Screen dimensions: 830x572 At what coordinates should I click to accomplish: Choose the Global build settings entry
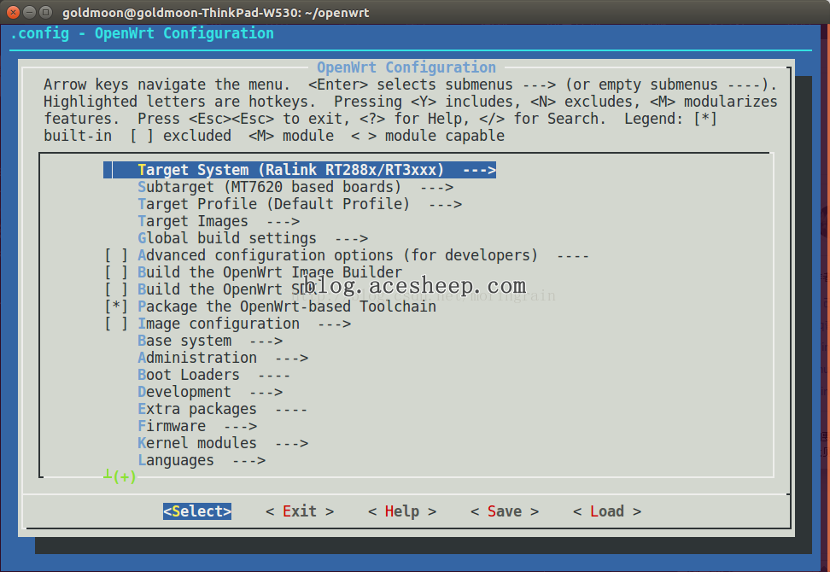click(253, 238)
